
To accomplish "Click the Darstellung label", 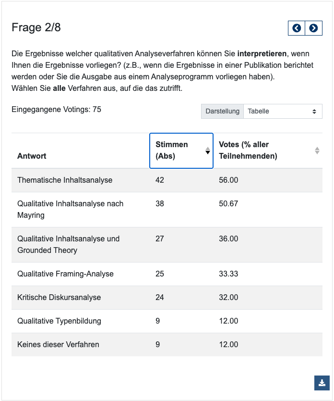I will coord(222,111).
